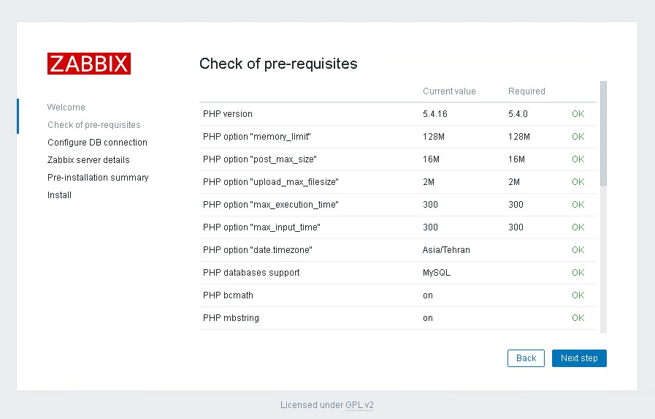
Task: Click the Zabbix logo
Action: (89, 64)
